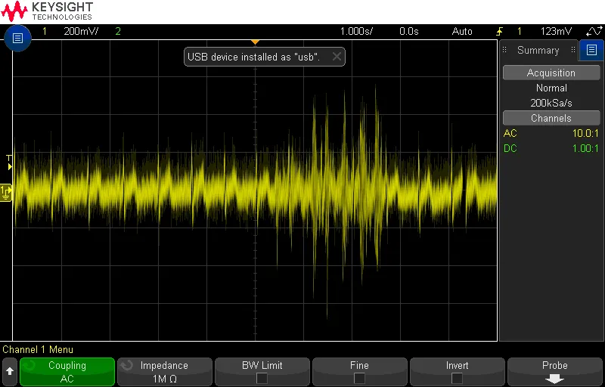
Task: Open the blue main menu icon
Action: (17, 38)
